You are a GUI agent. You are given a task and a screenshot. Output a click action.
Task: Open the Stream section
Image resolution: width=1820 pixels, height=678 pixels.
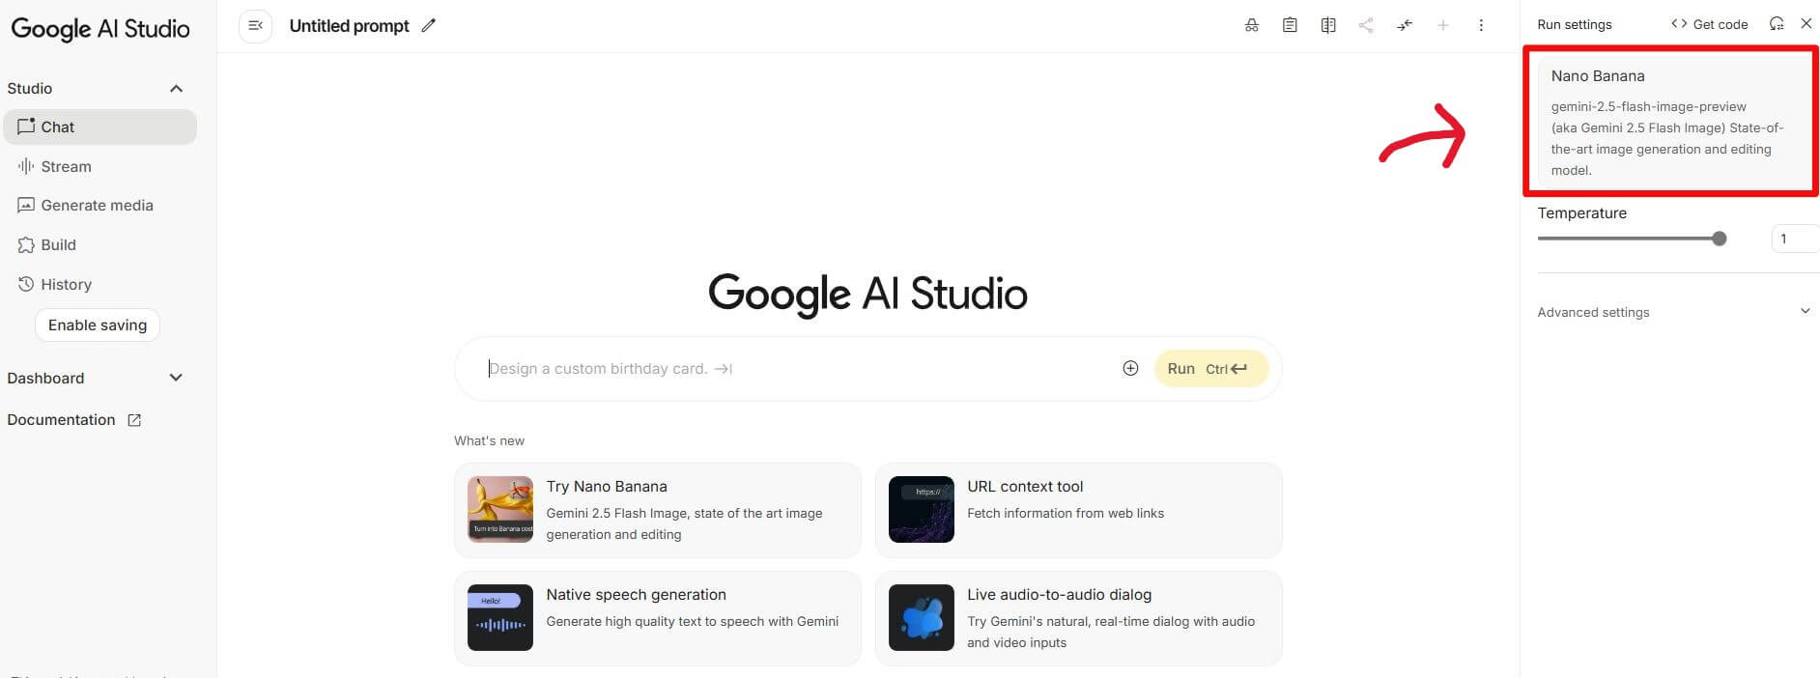point(100,166)
